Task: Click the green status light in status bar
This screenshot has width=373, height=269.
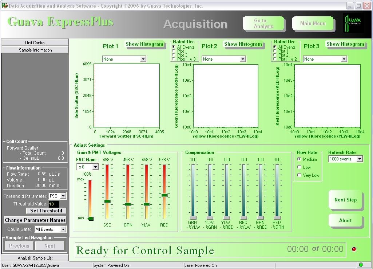Action: (361, 265)
